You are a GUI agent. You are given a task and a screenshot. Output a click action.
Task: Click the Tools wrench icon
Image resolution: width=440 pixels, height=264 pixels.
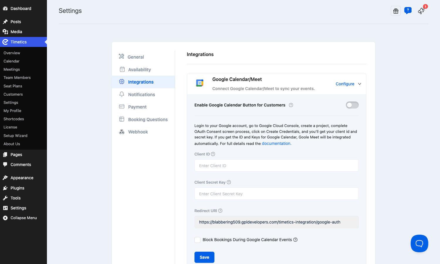point(5,198)
